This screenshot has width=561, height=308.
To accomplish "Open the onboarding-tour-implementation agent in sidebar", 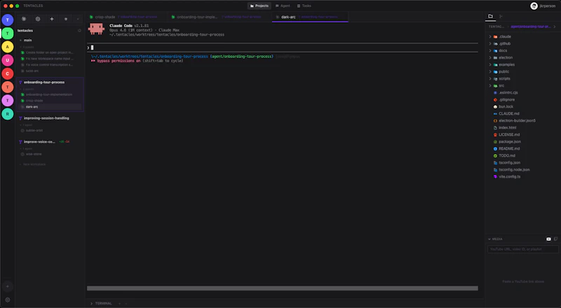I will click(49, 94).
